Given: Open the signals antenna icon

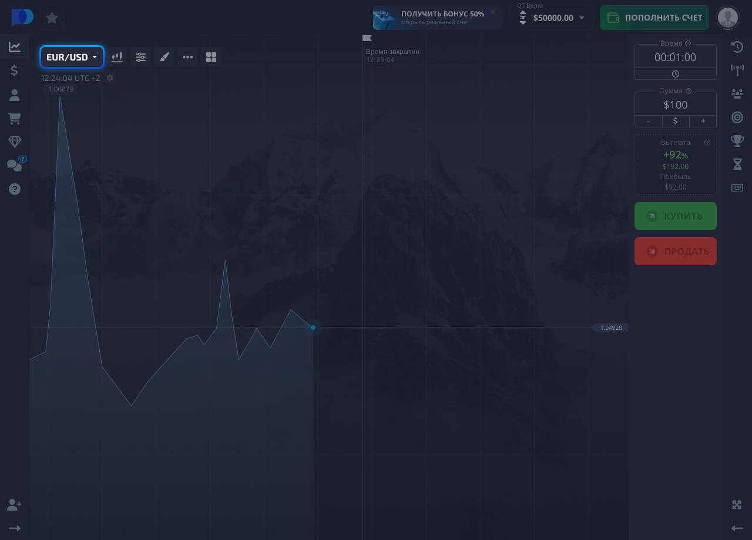Looking at the screenshot, I should pyautogui.click(x=737, y=70).
